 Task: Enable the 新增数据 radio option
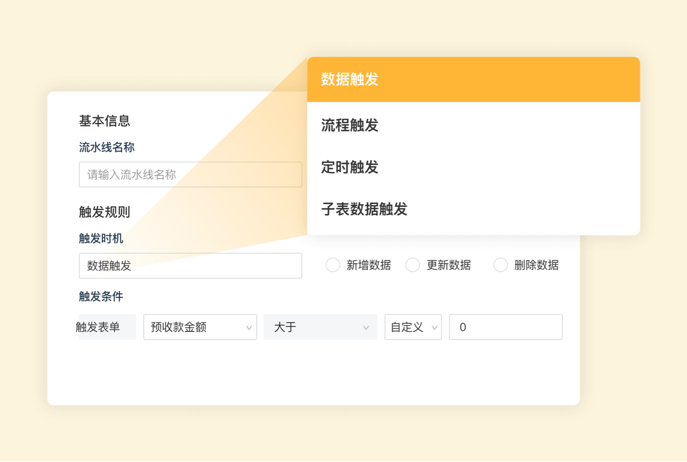click(x=333, y=265)
